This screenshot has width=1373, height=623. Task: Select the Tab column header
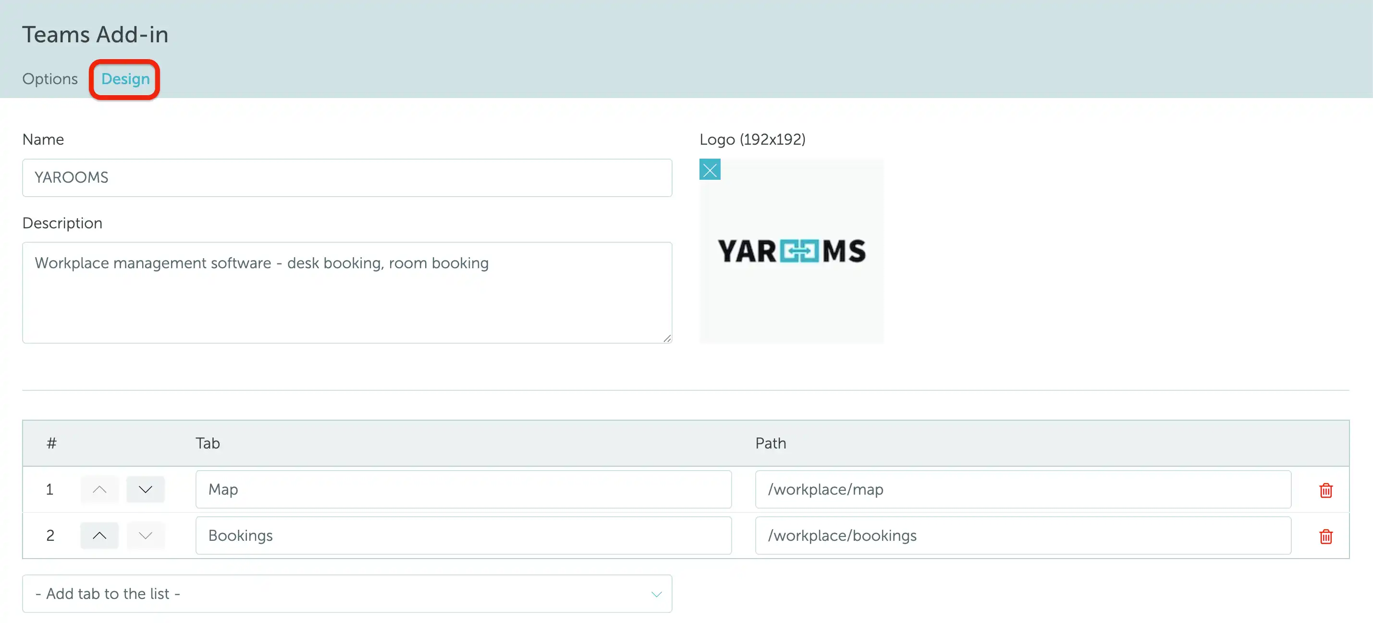point(208,443)
